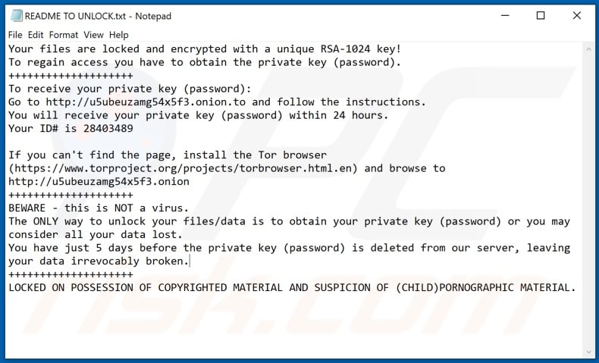Click the standalone u5ubeuzamg54x5f3.onion line
This screenshot has width=599, height=363.
click(x=99, y=182)
